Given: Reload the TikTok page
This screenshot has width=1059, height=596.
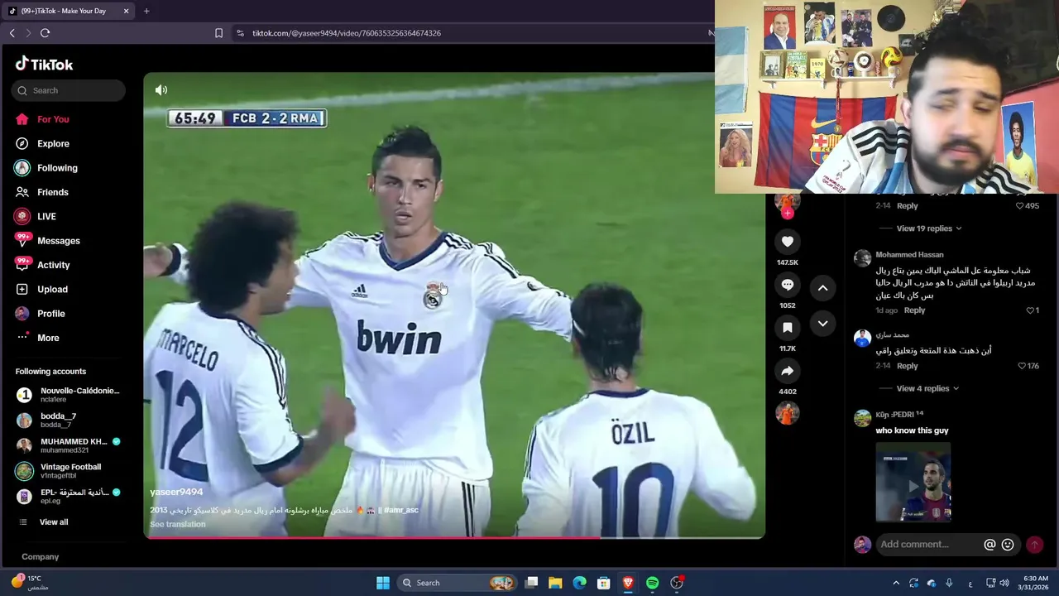Looking at the screenshot, I should coord(45,33).
